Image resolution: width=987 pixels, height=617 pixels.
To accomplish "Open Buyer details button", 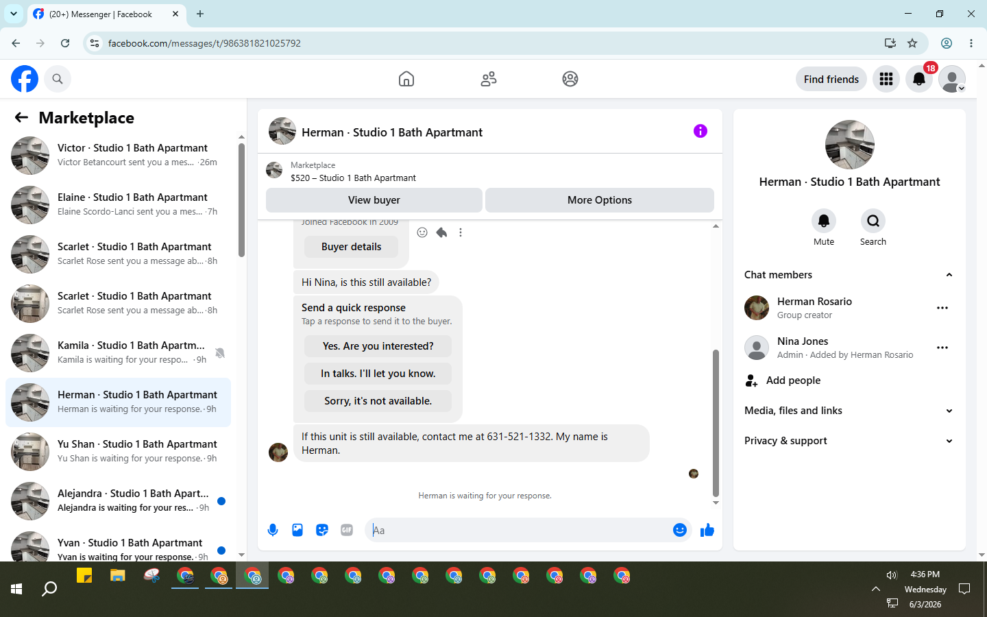I will (352, 247).
